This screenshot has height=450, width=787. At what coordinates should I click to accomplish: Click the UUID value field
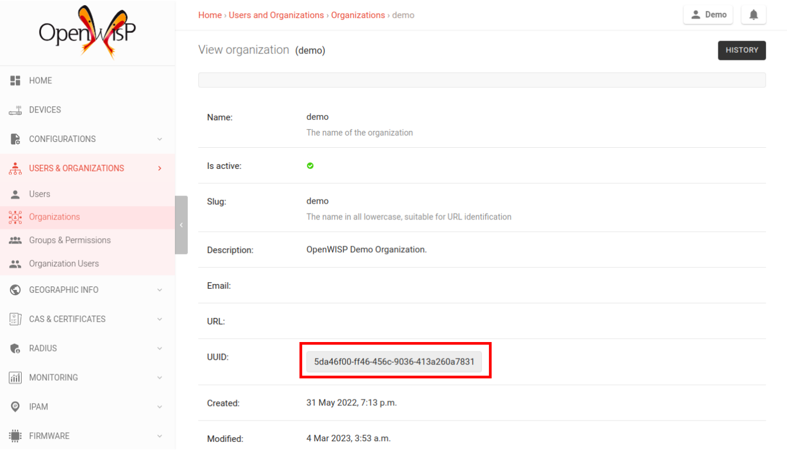tap(394, 362)
